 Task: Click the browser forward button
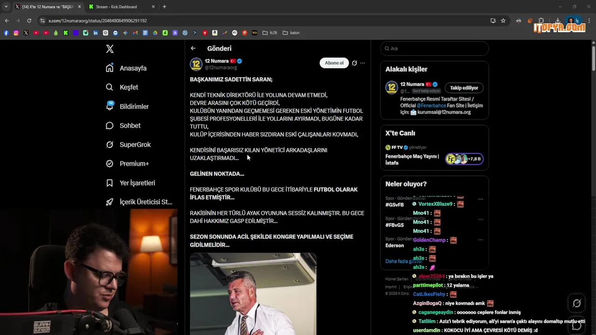click(18, 20)
